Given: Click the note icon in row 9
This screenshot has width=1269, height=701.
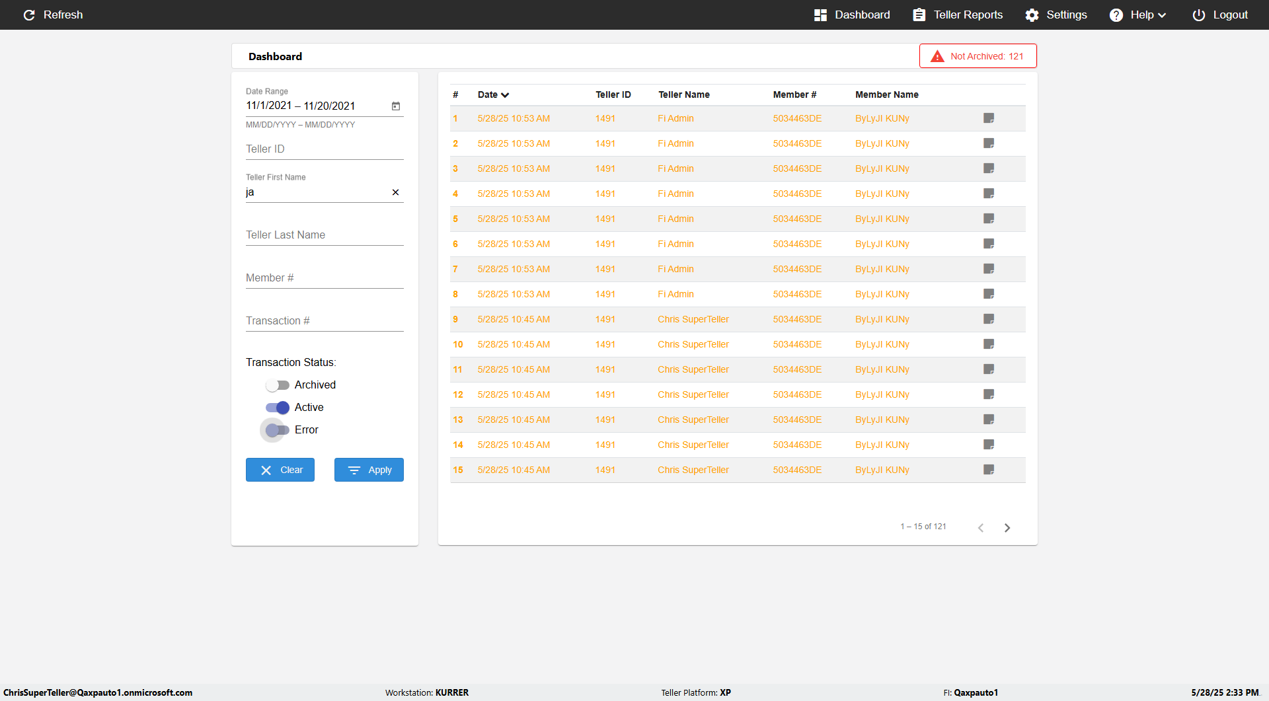Looking at the screenshot, I should [989, 319].
